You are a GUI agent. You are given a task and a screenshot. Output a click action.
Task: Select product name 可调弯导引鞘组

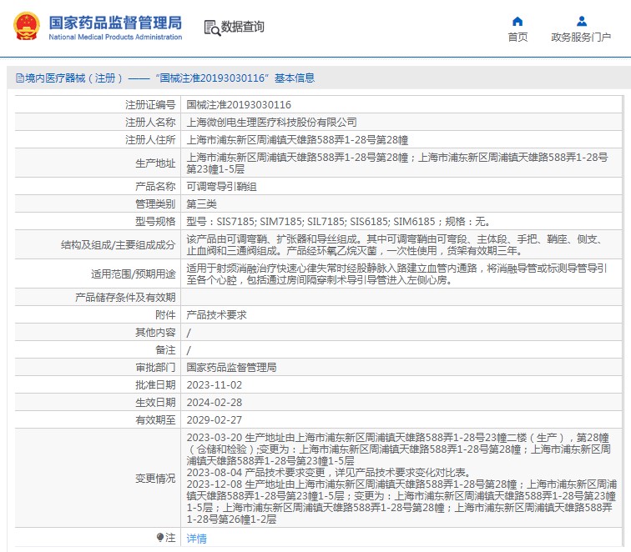(221, 187)
